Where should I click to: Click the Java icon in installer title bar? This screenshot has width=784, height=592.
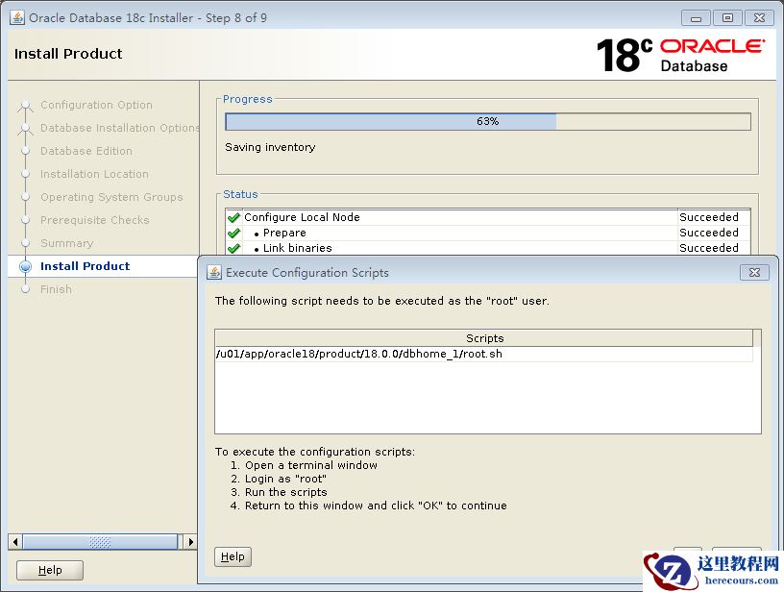pyautogui.click(x=17, y=18)
